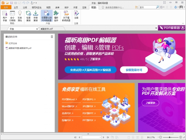Click the Print icon in quick access toolbar

[15, 3]
